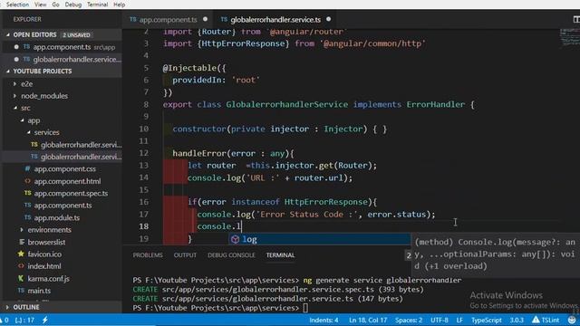Open app.component.ts in the file tree

[63, 206]
